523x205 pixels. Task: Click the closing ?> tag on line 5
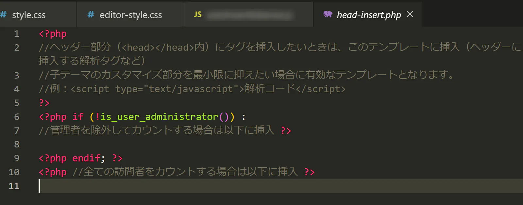tap(44, 103)
